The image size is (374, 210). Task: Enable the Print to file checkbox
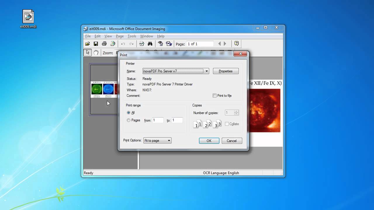point(215,96)
